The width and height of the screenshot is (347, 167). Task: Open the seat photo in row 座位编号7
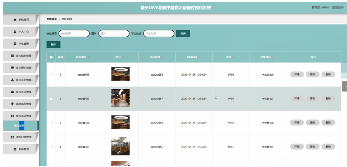click(121, 98)
